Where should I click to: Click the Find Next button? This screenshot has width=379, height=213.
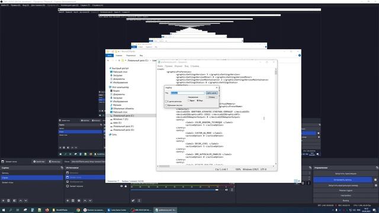click(212, 93)
